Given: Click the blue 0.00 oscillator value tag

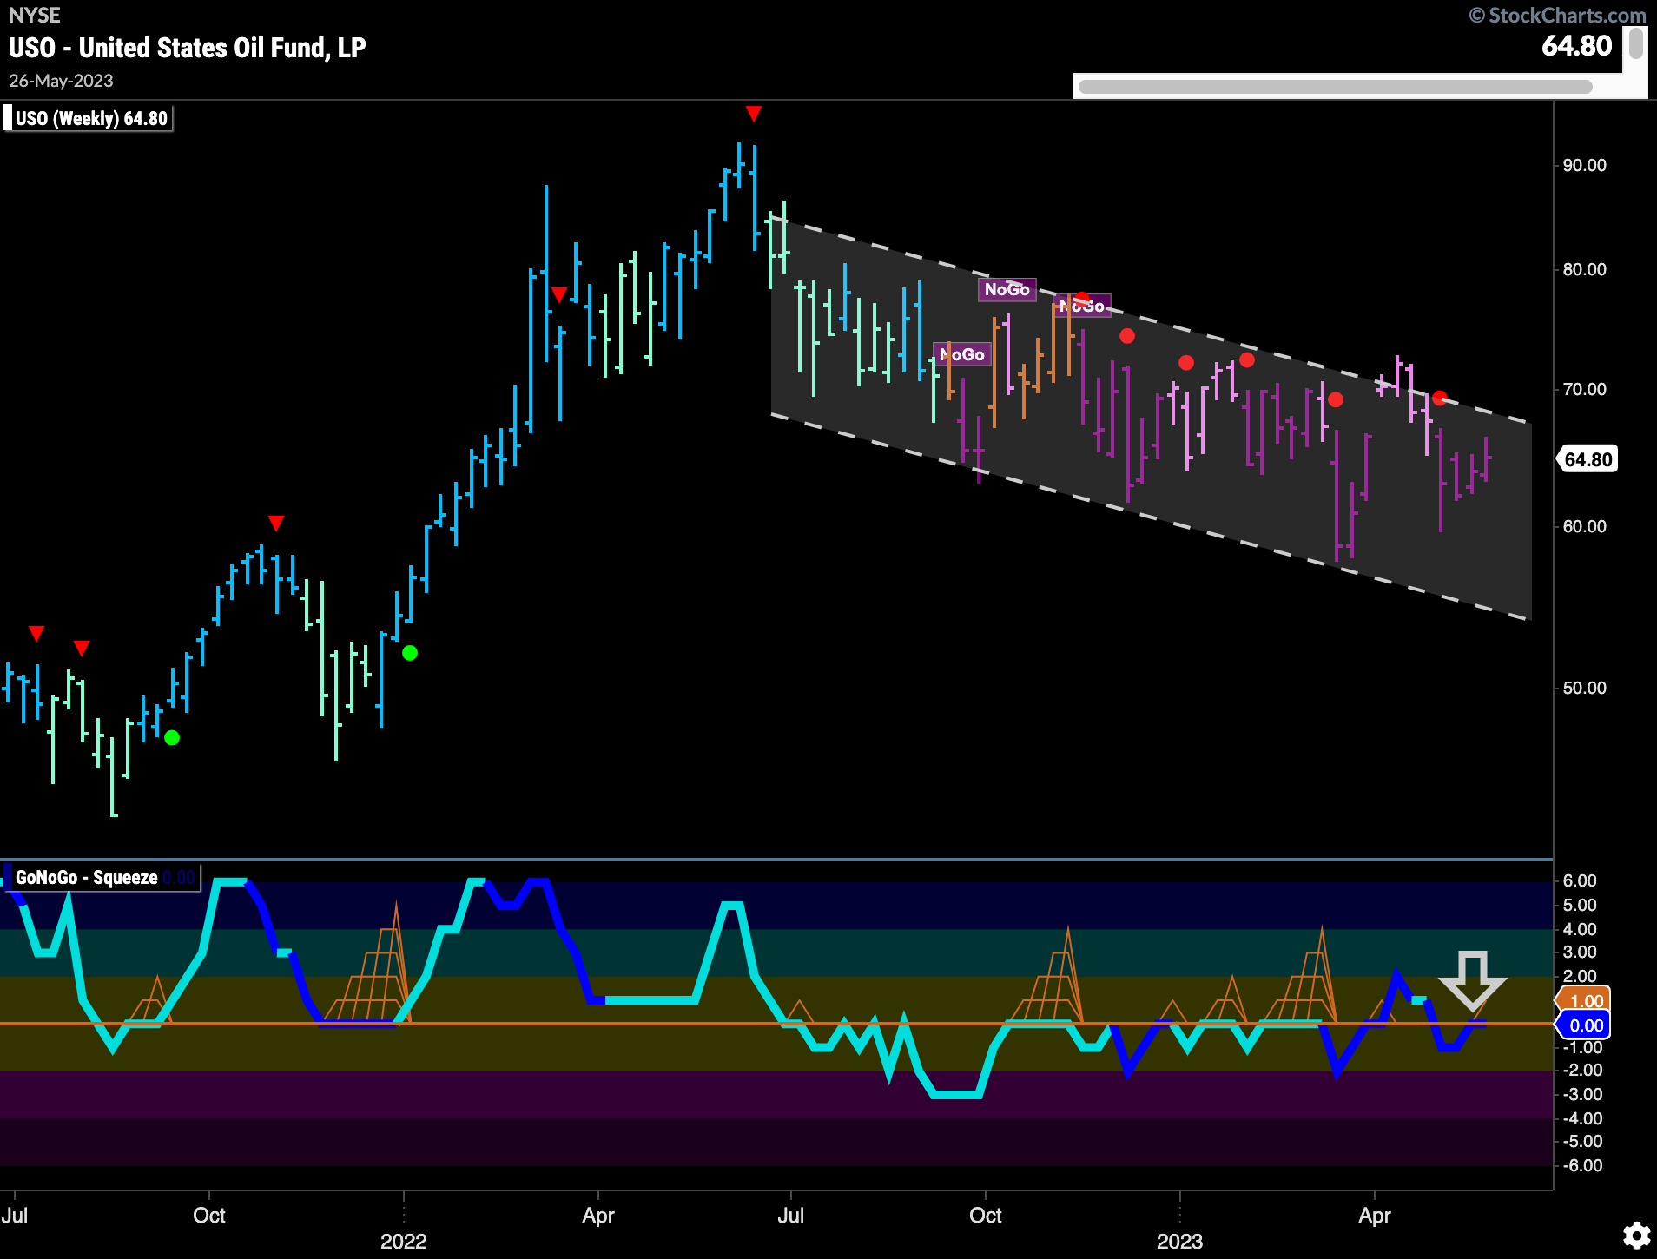Looking at the screenshot, I should pyautogui.click(x=1586, y=1025).
